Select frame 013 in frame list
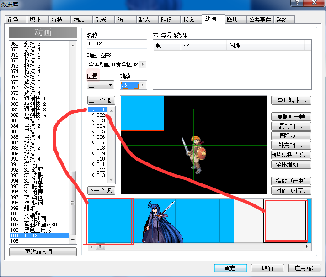 click(x=97, y=175)
